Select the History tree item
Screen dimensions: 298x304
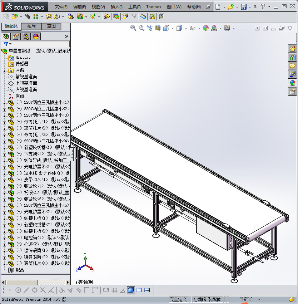tap(23, 57)
